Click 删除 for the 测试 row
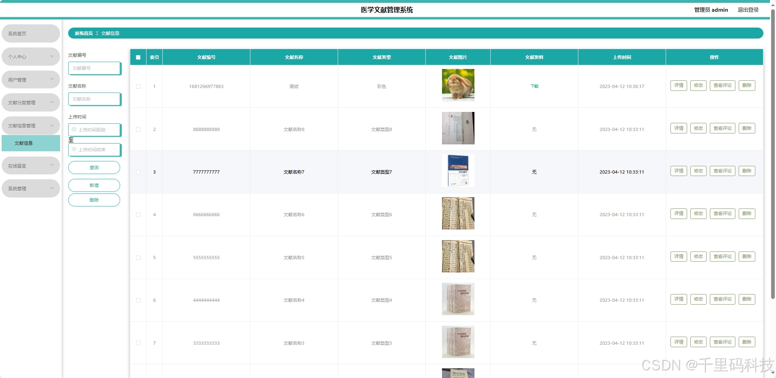 (x=747, y=85)
